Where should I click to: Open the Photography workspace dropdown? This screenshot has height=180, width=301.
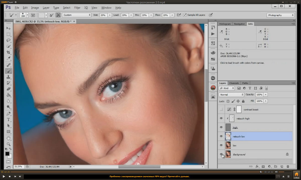pyautogui.click(x=280, y=15)
